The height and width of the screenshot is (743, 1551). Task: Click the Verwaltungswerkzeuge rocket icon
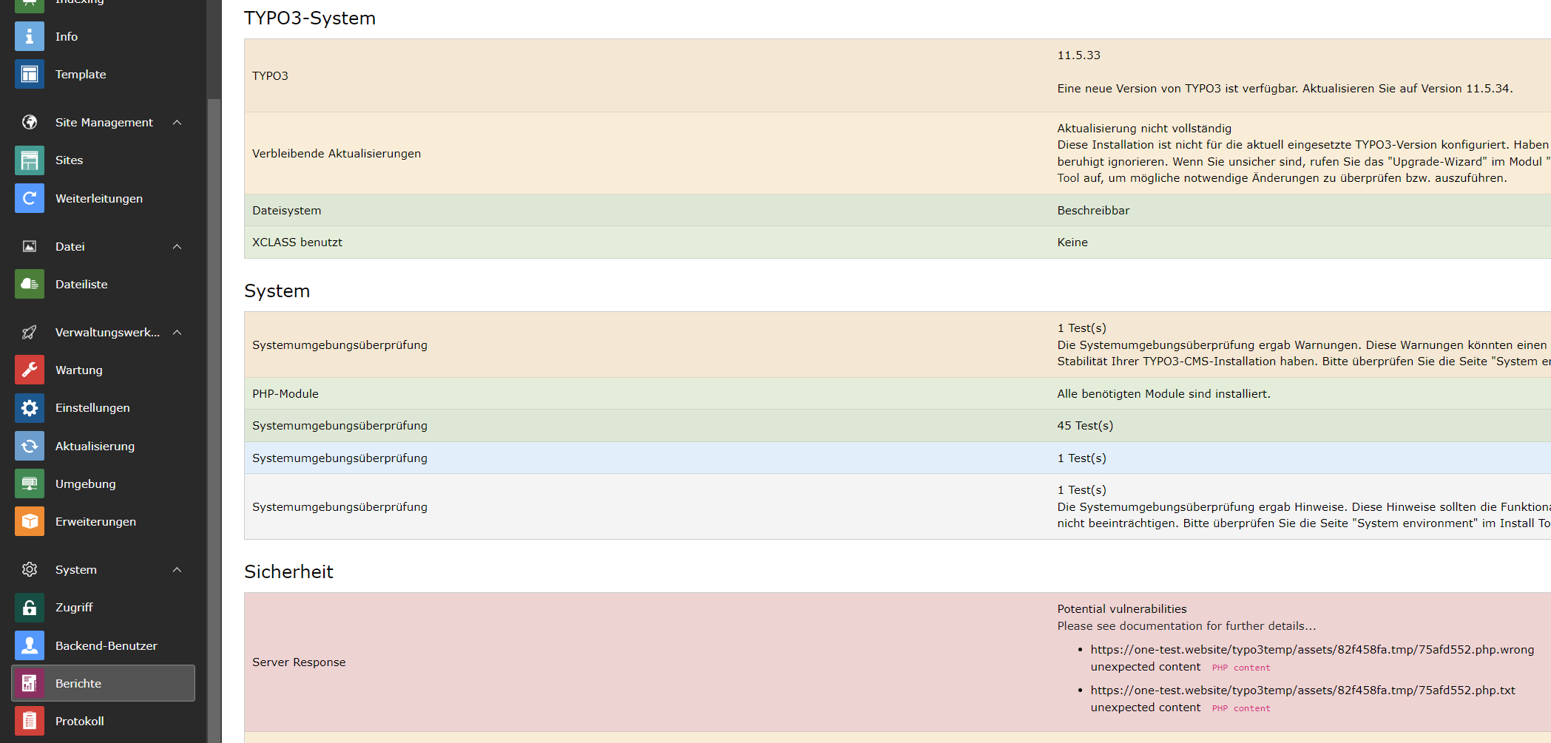pos(30,332)
